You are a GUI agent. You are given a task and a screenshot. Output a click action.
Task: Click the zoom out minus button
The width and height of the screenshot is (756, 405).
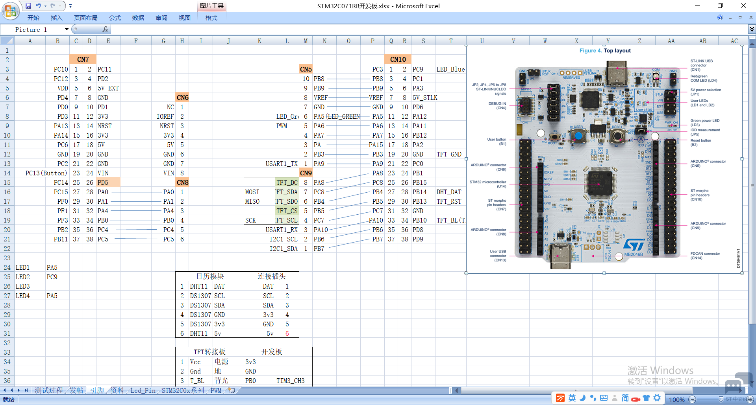(693, 399)
